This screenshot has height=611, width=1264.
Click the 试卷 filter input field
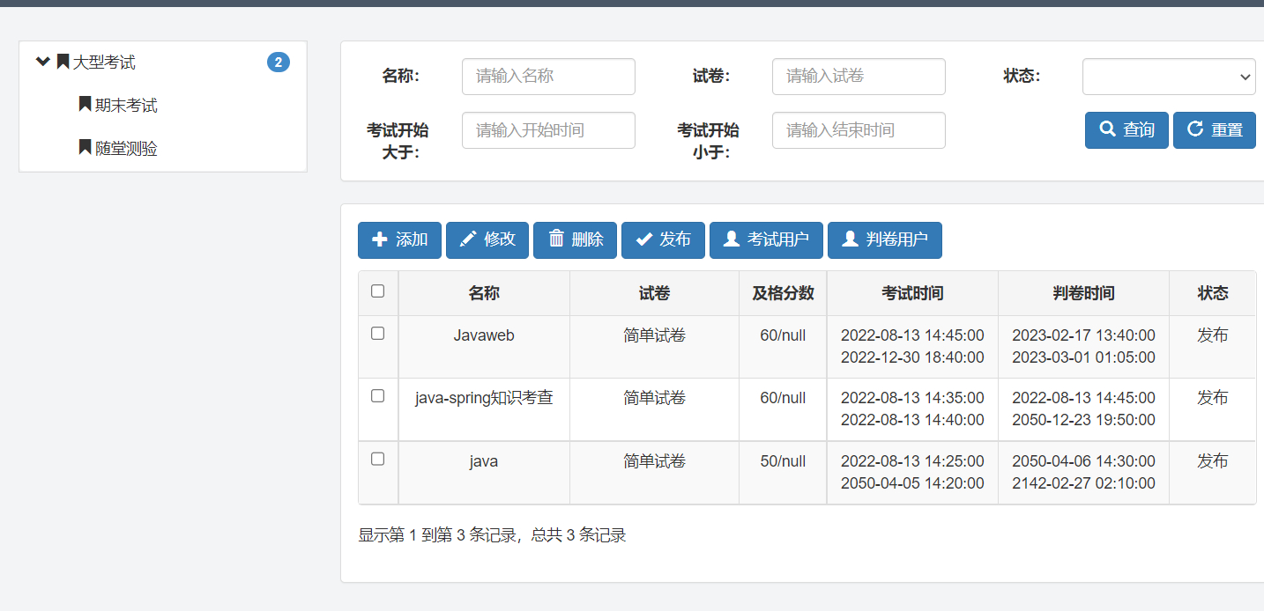859,77
